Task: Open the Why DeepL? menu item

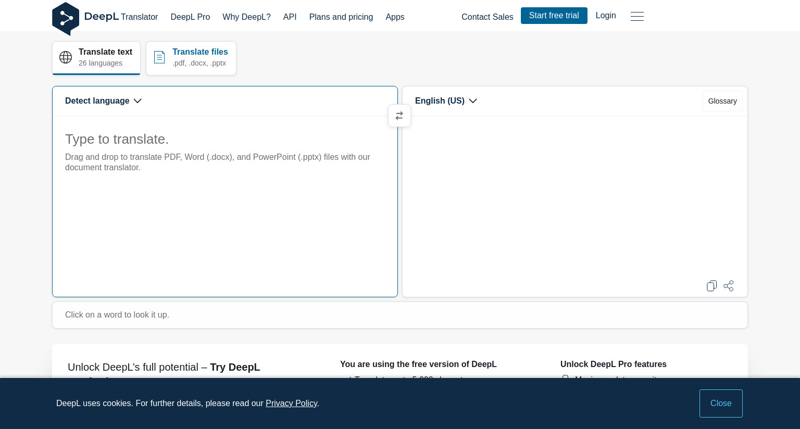Action: [246, 17]
